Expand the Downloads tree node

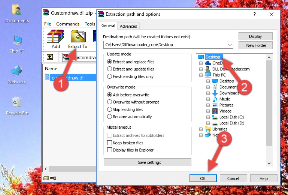208,93
